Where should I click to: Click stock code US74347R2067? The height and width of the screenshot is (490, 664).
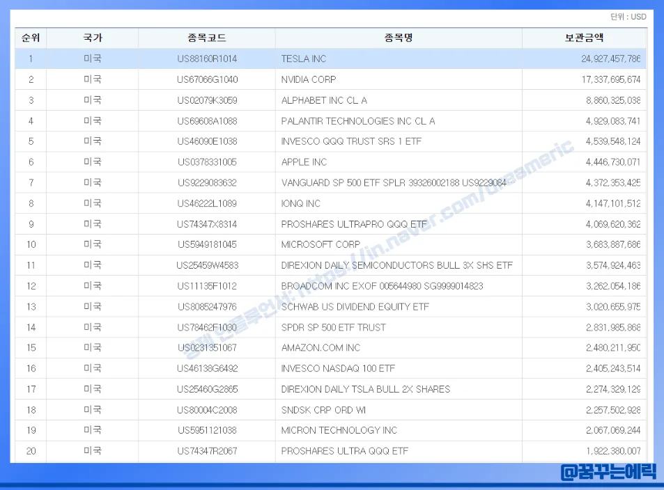click(207, 451)
